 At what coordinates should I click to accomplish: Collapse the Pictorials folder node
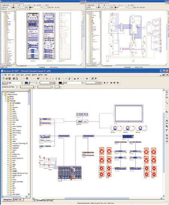(x=6, y=101)
